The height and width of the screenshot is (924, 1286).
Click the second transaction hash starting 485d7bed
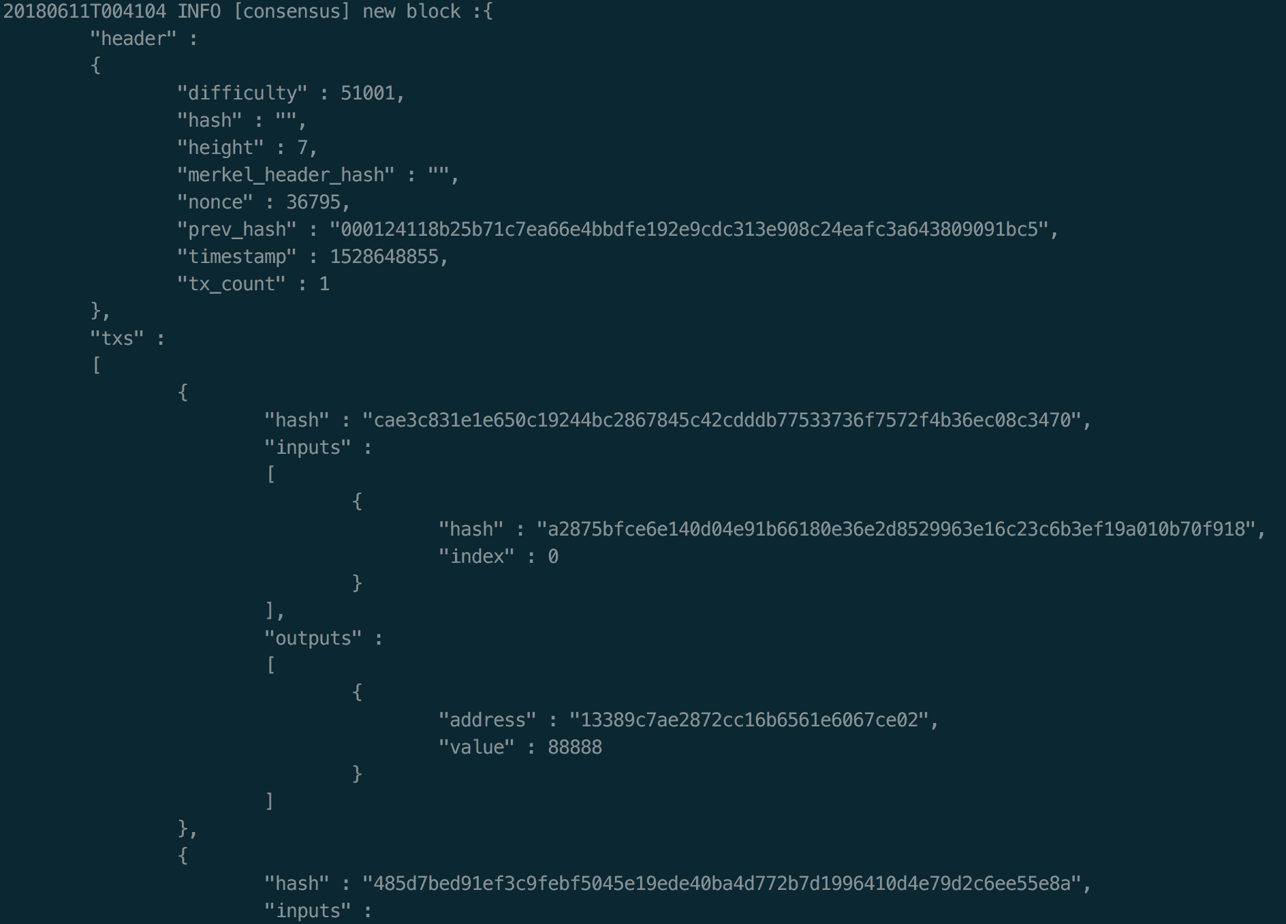721,884
